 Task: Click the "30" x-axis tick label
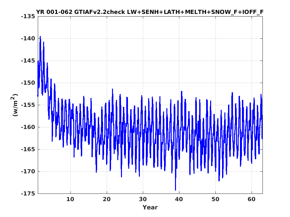[x=143, y=199]
